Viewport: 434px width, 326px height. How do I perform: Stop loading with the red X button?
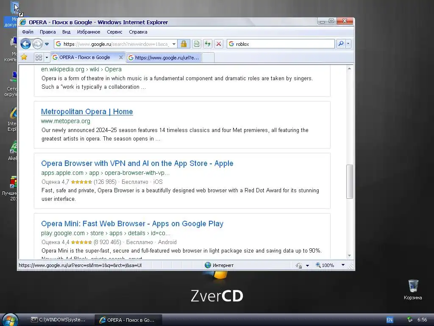coord(219,44)
